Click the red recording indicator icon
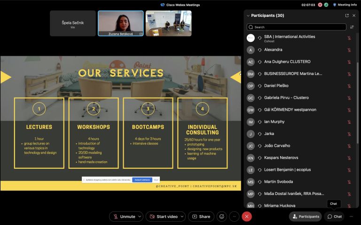 click(320, 5)
